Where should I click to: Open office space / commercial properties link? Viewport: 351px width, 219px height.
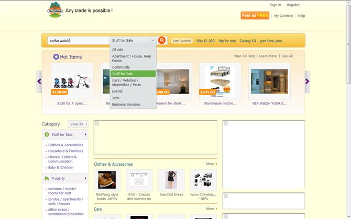tap(65, 212)
